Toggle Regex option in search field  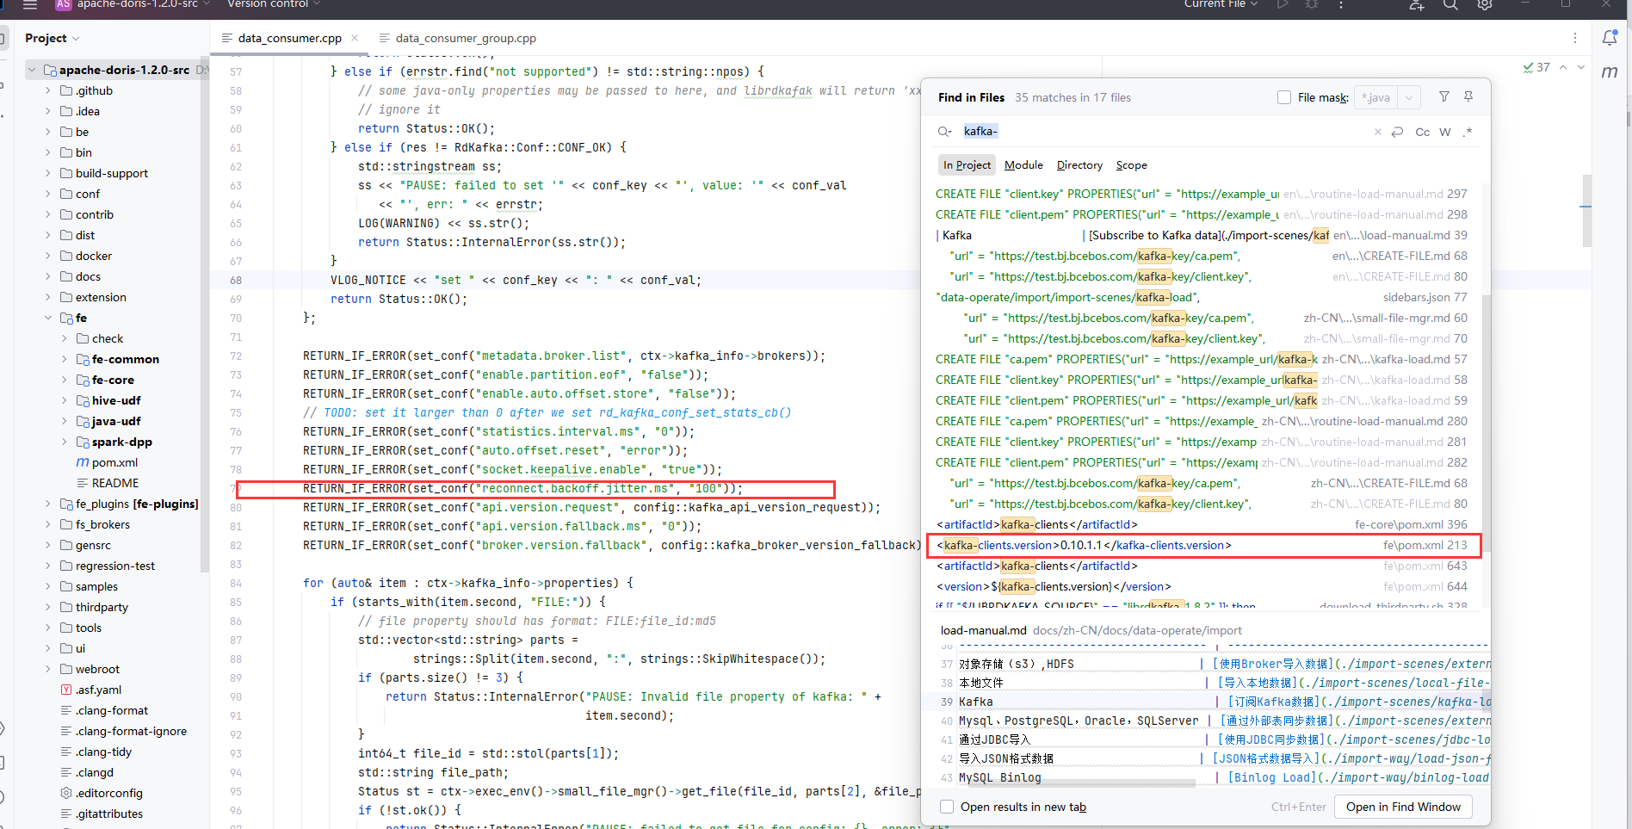click(1468, 132)
